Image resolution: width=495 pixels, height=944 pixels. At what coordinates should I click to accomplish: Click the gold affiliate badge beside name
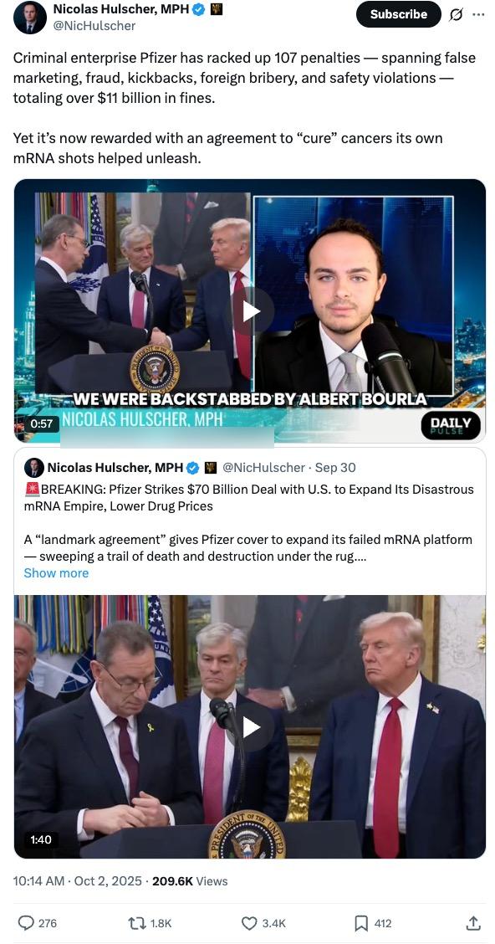(217, 9)
